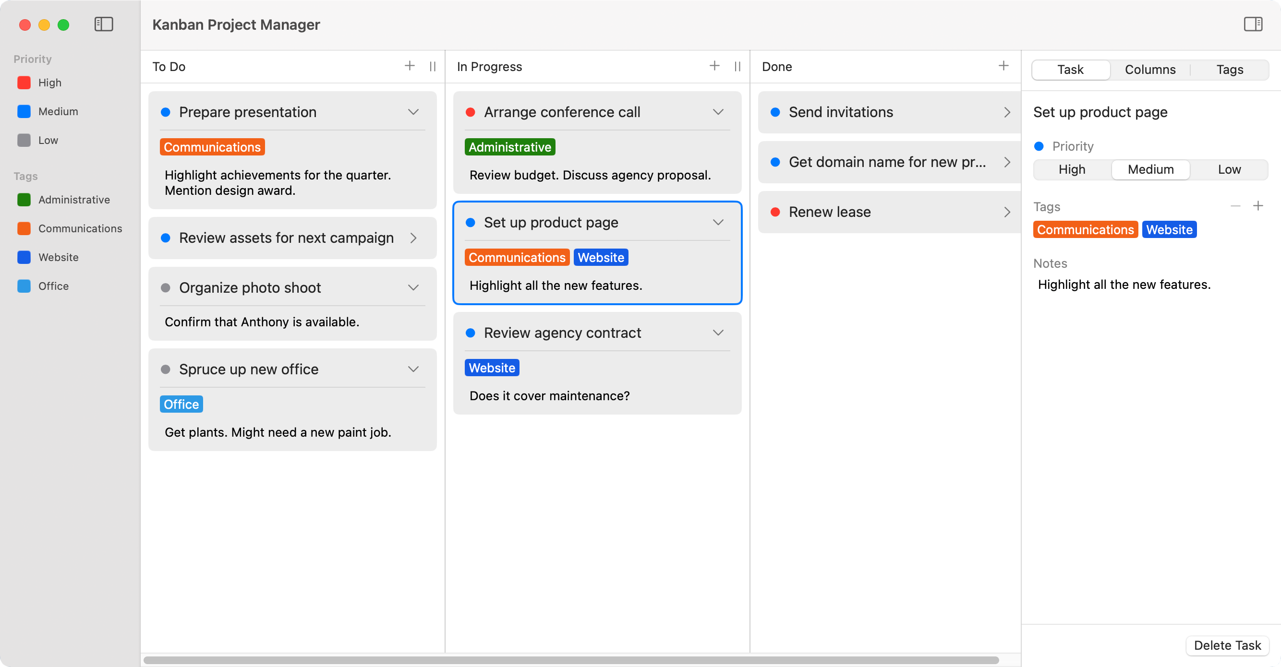The width and height of the screenshot is (1281, 667).
Task: Add a new task to In Progress column
Action: point(714,66)
